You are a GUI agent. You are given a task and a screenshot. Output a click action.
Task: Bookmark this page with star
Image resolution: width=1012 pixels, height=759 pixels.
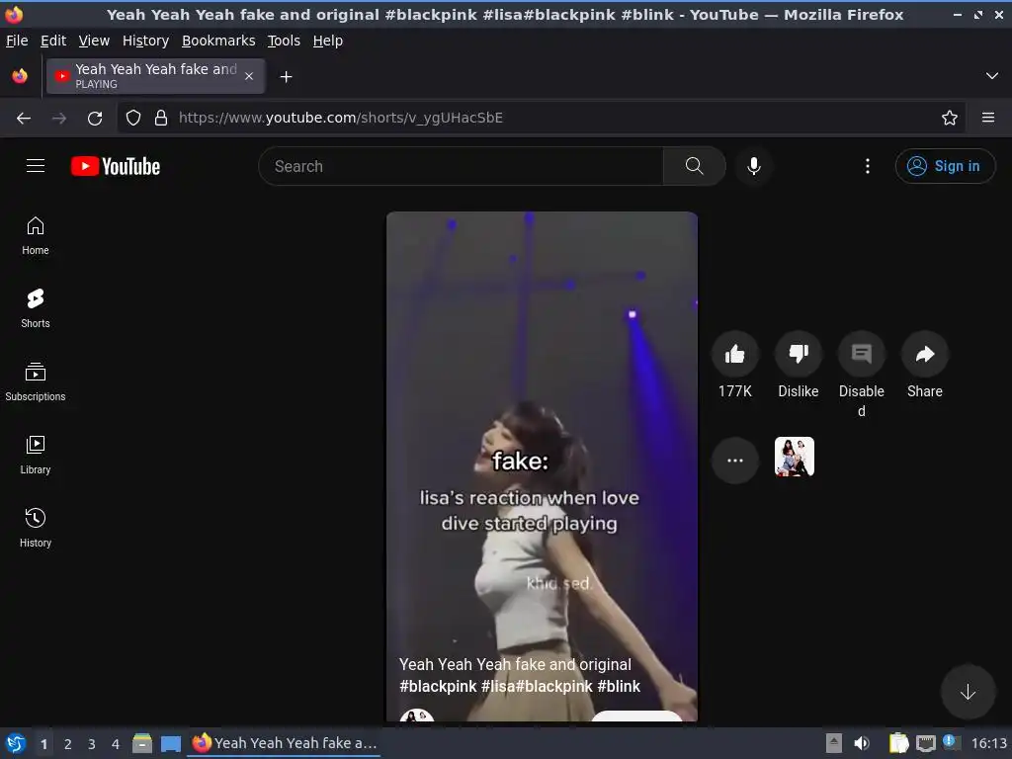pyautogui.click(x=949, y=118)
